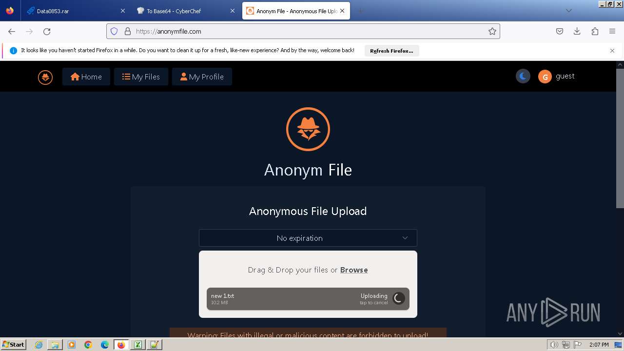Toggle dark mode with the moon icon
624x351 pixels.
click(x=523, y=76)
